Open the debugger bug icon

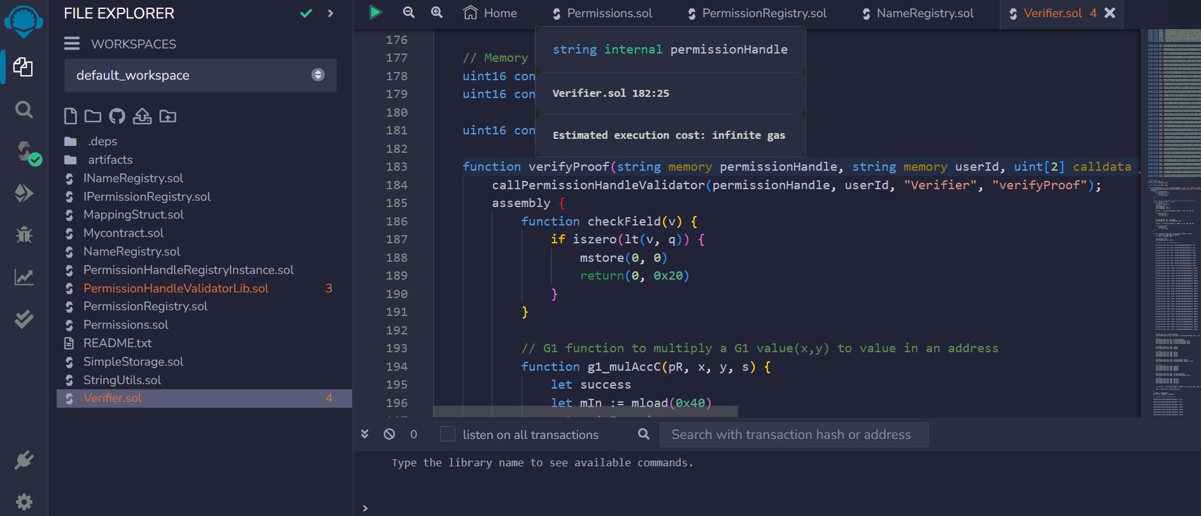tap(24, 235)
